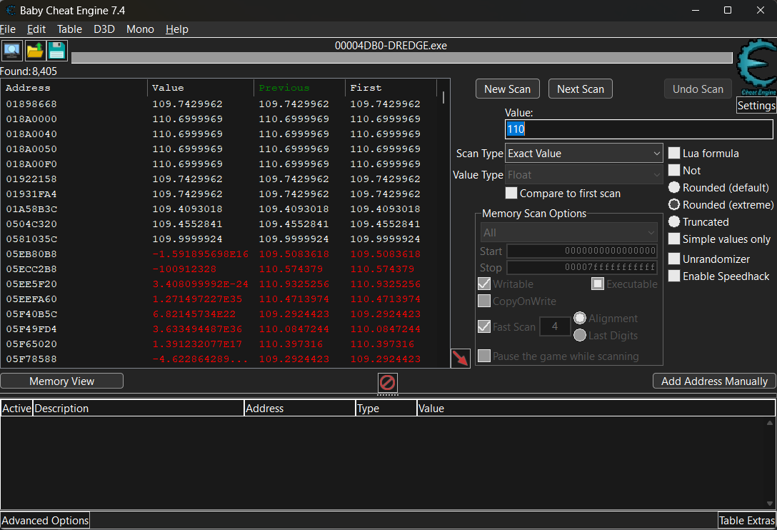Click the Cheat Engine logo

756,67
